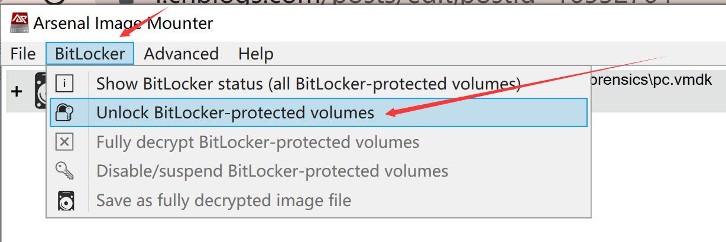Close the open BitLocker menu

pyautogui.click(x=90, y=54)
